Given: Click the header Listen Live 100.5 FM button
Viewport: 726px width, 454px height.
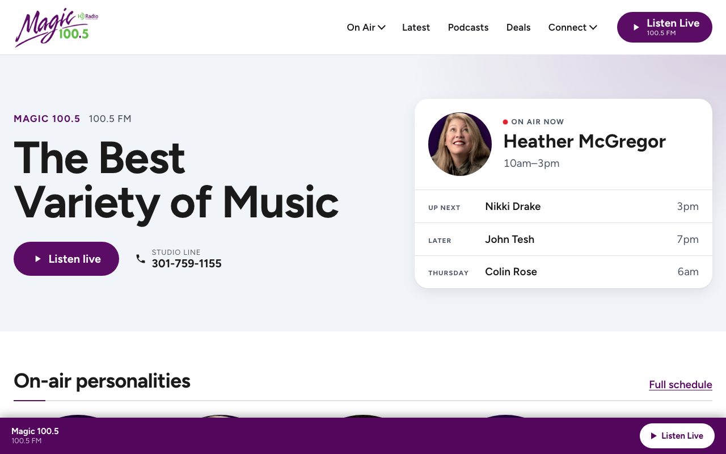Looking at the screenshot, I should click(x=665, y=27).
